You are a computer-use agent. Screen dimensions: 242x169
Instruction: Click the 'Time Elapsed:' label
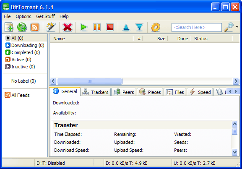coord(68,134)
